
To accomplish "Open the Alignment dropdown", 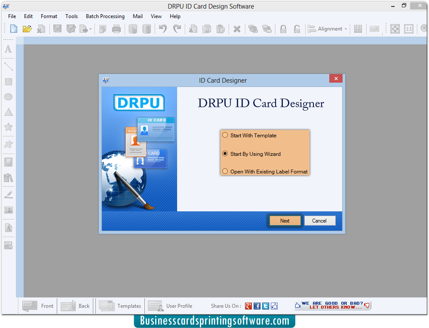I will [328, 29].
